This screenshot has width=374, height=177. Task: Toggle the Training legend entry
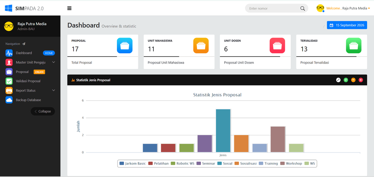coord(268,163)
